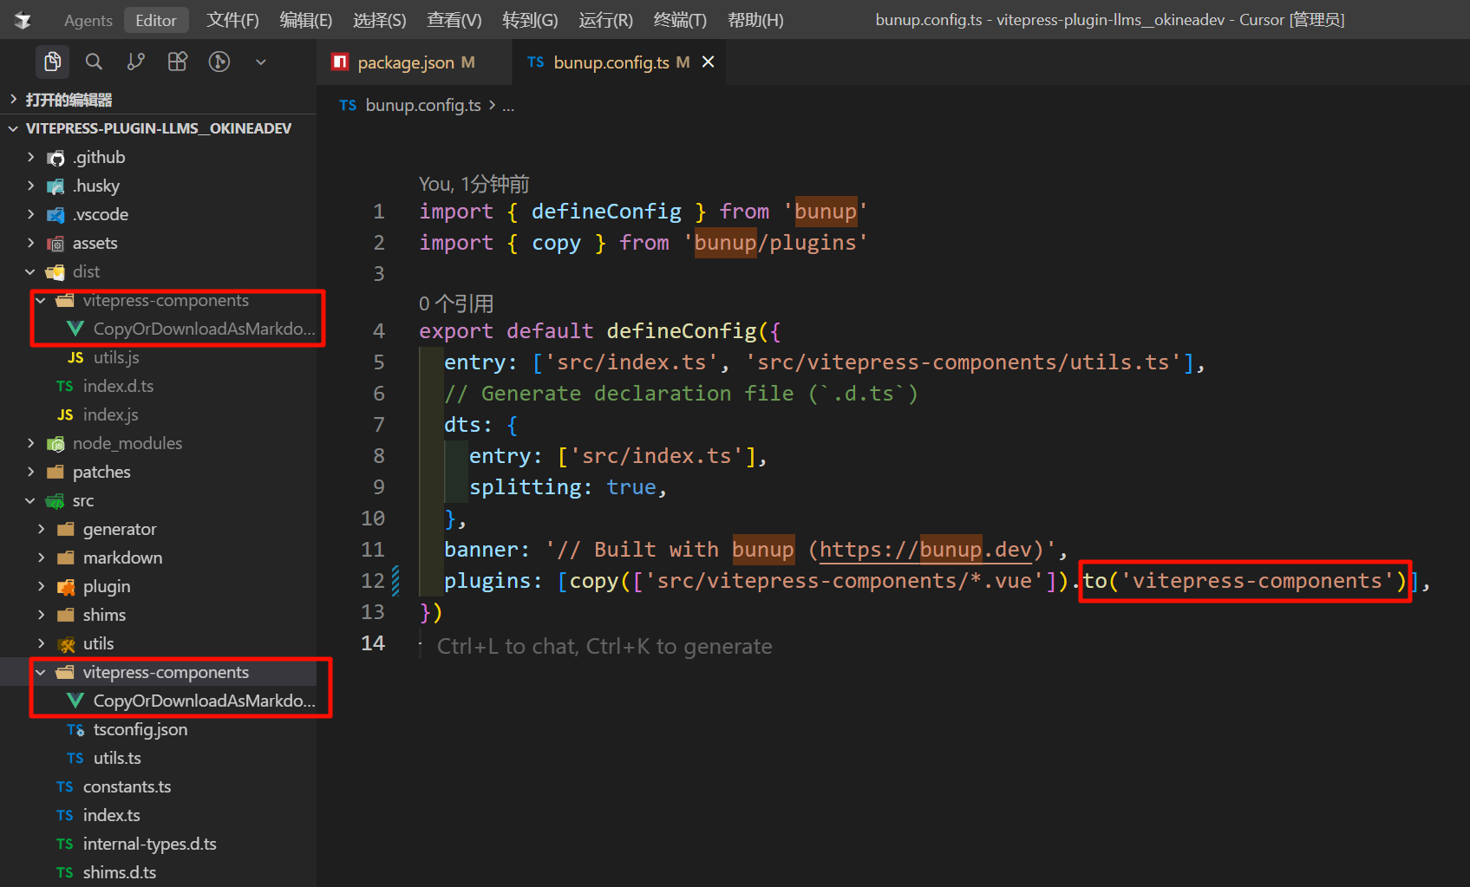The width and height of the screenshot is (1470, 887).
Task: Click the bunup.config.ts breadcrumb
Action: [x=422, y=105]
